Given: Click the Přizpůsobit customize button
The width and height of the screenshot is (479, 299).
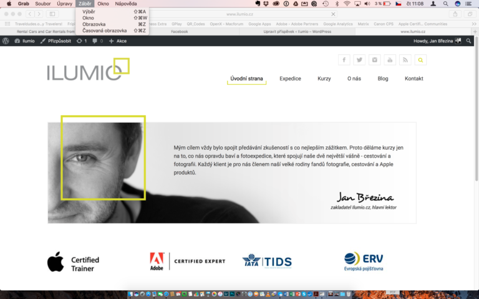Looking at the screenshot, I should 56,40.
